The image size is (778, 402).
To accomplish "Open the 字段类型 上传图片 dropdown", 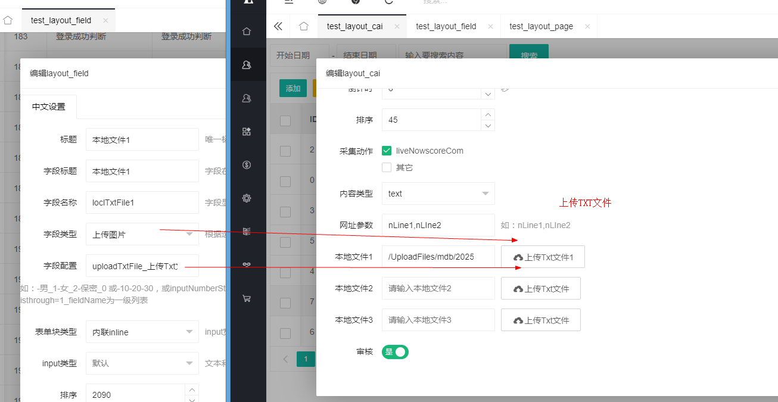I will pyautogui.click(x=142, y=235).
